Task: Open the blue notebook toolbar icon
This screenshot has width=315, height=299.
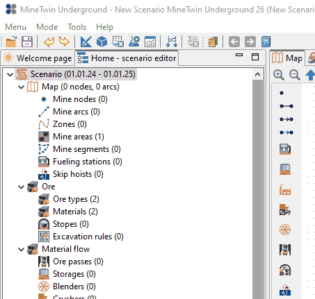Action: (266, 42)
